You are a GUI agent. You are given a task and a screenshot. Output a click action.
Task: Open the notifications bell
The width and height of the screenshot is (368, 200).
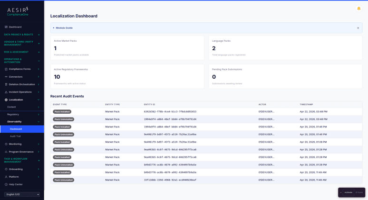pyautogui.click(x=358, y=9)
